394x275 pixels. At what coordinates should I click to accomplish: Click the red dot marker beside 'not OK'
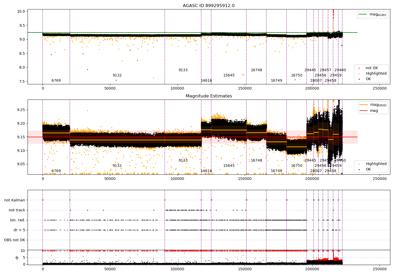click(x=359, y=68)
